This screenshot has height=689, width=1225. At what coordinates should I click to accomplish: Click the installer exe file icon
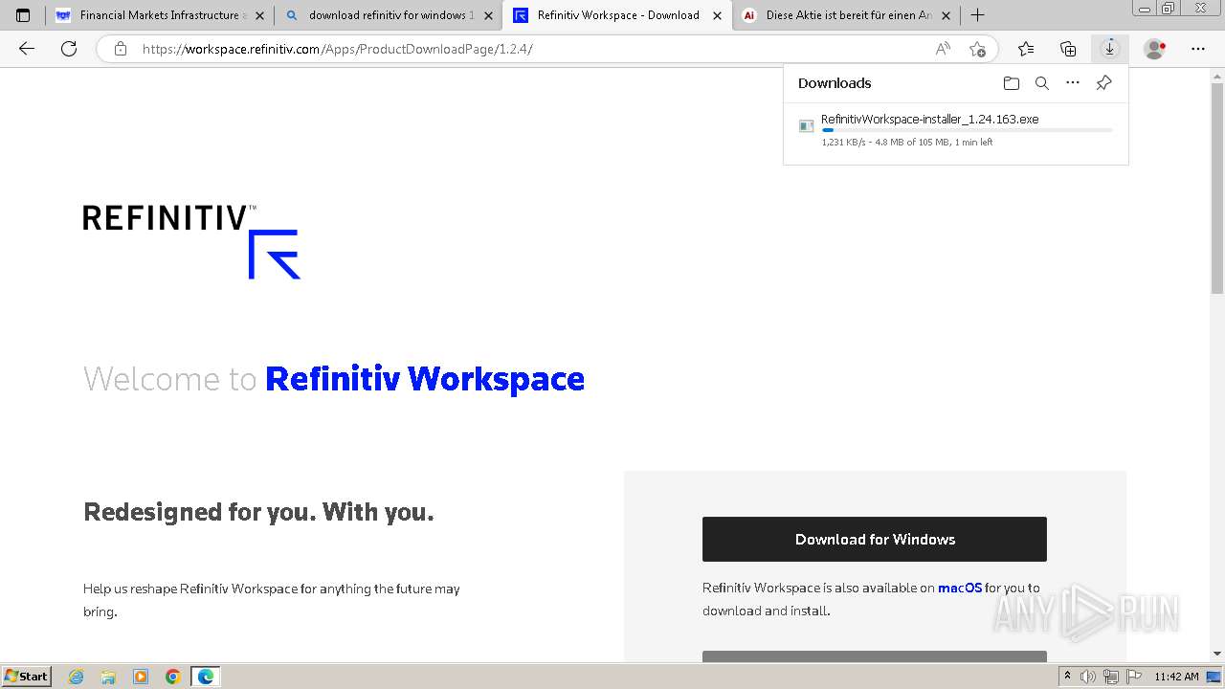coord(807,126)
